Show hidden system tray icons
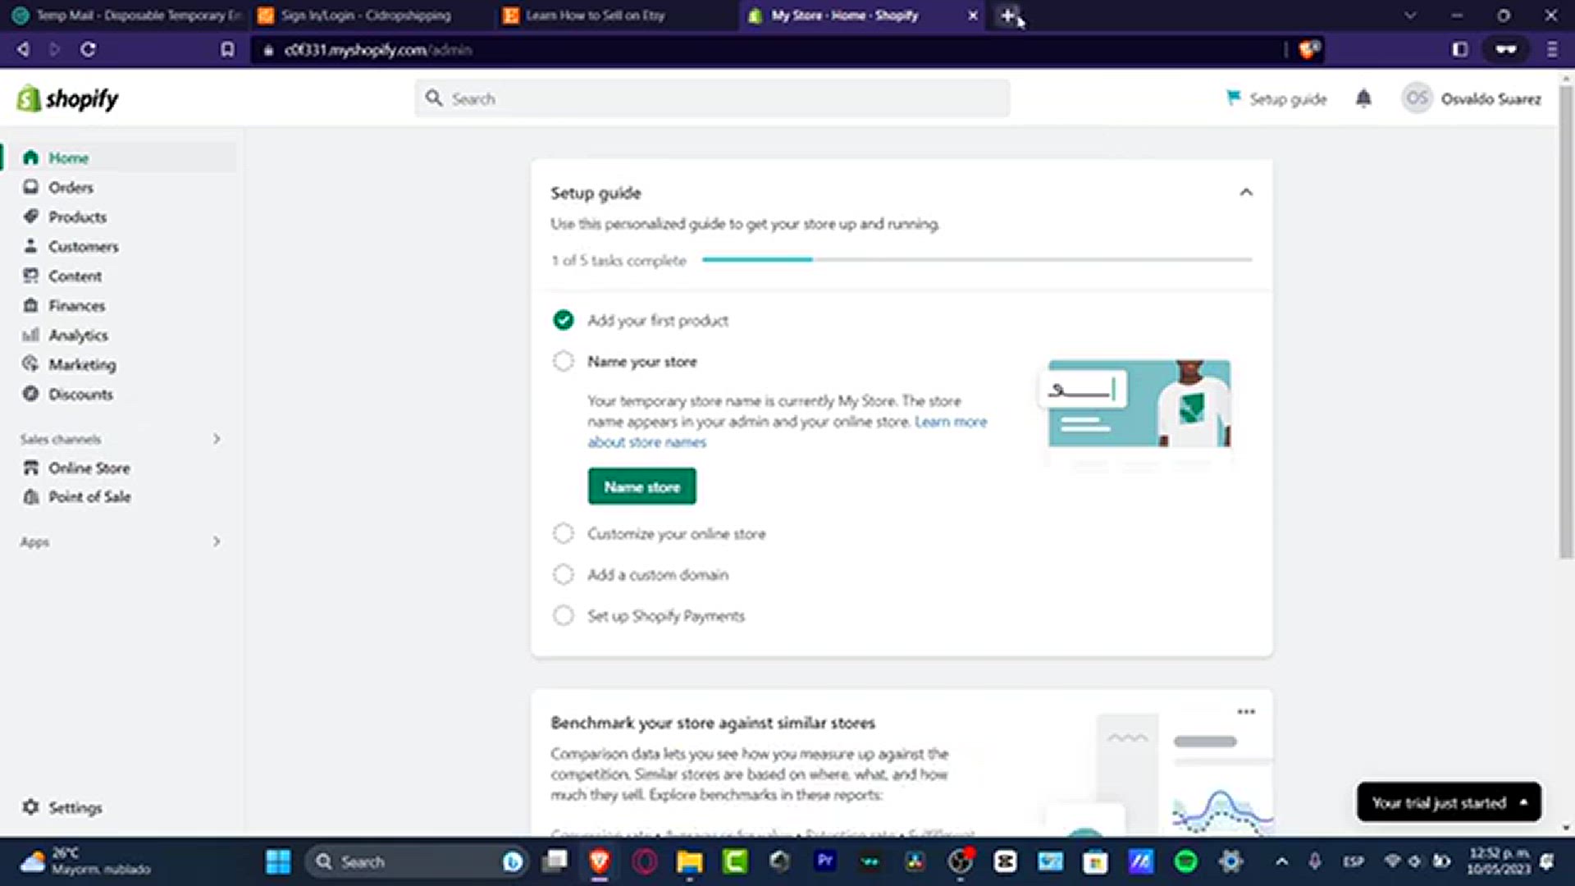This screenshot has width=1575, height=886. pyautogui.click(x=1281, y=861)
